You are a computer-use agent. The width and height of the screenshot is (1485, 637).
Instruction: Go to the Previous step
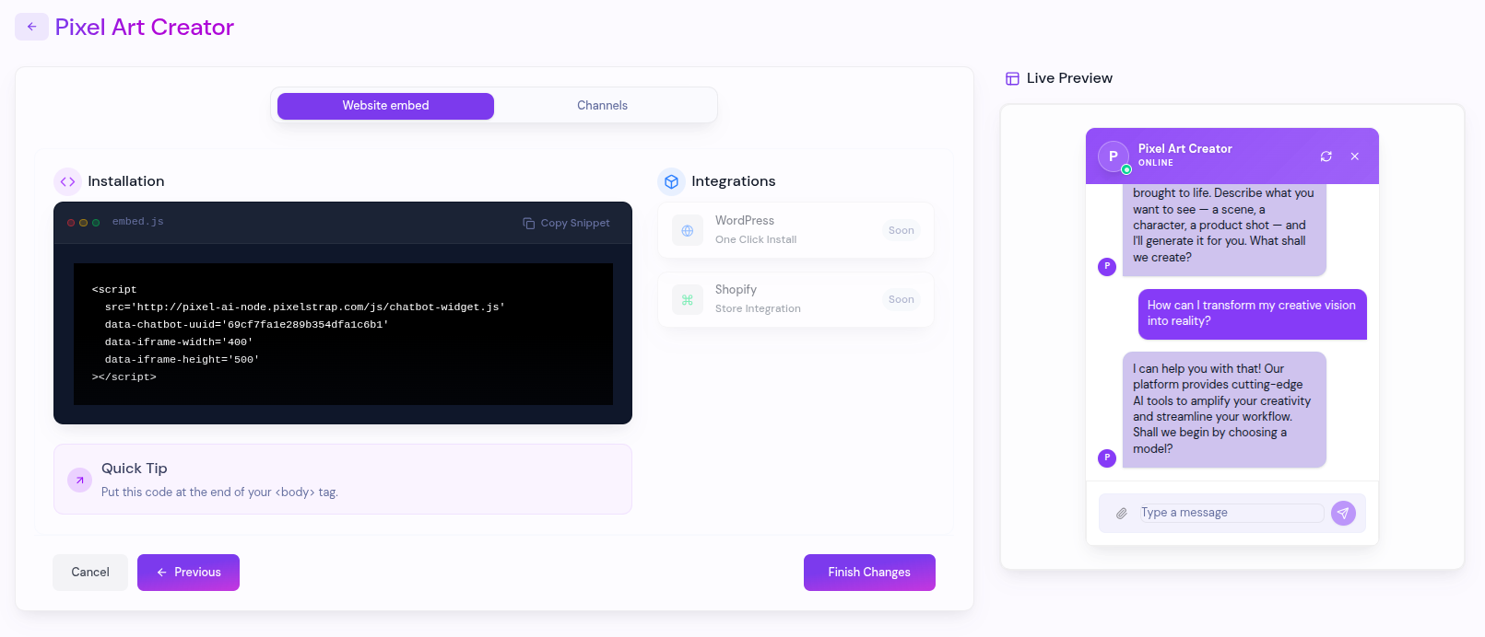click(188, 573)
